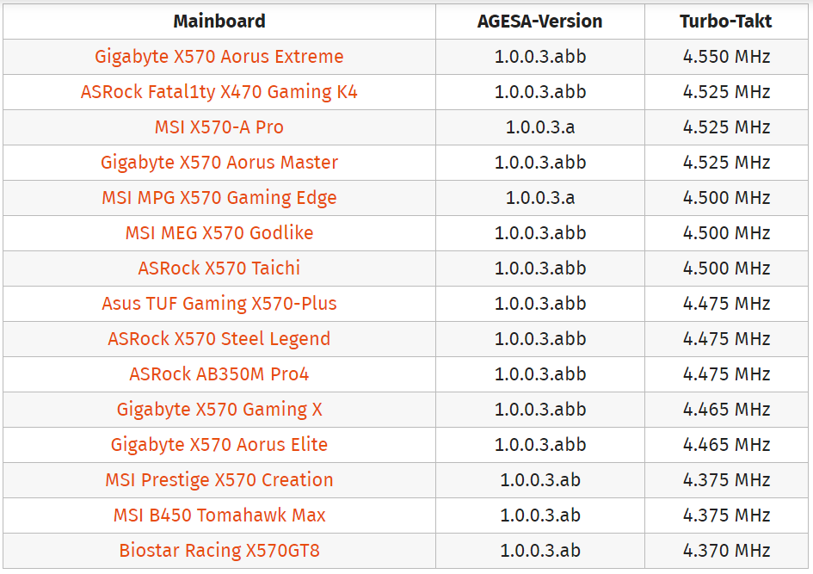Viewport: 813px width, 574px height.
Task: Open the ASRock X570 Steel Legend link
Action: (x=219, y=338)
